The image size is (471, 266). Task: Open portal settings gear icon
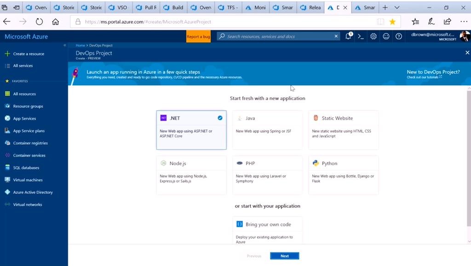pyautogui.click(x=373, y=36)
